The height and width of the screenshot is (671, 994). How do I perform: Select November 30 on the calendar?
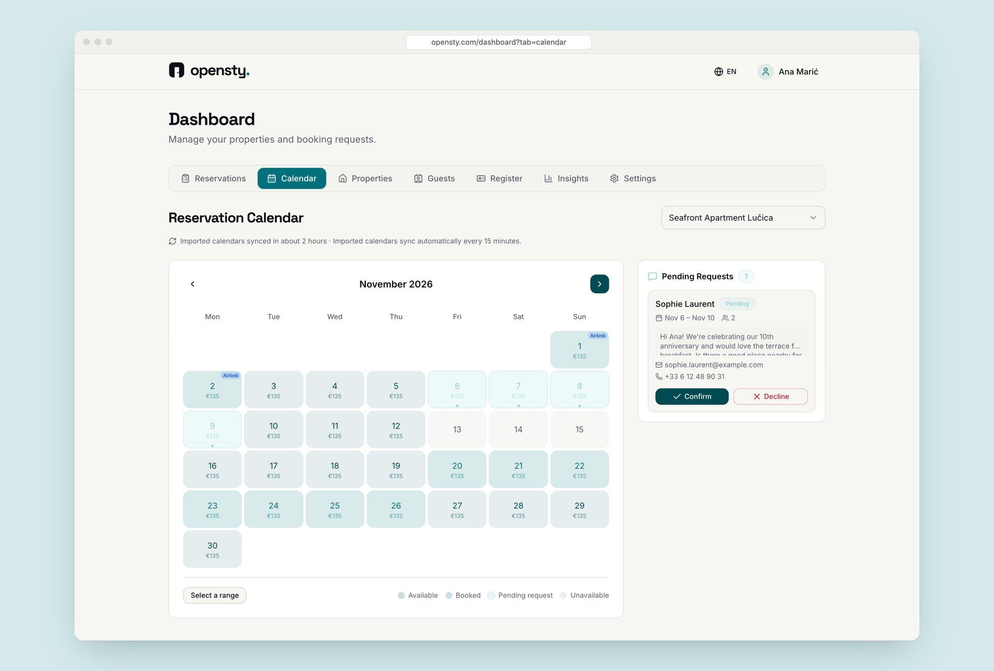pos(212,549)
